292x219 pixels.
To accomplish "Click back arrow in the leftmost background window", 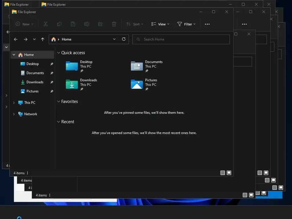I will (8, 32).
